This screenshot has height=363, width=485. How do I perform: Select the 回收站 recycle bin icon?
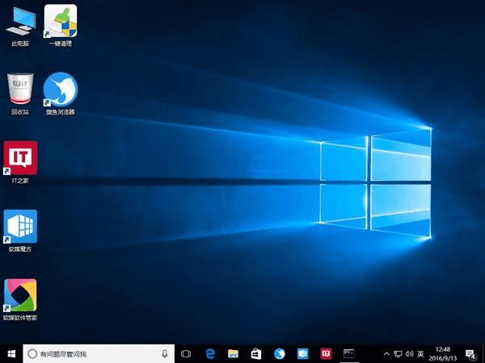tap(20, 94)
